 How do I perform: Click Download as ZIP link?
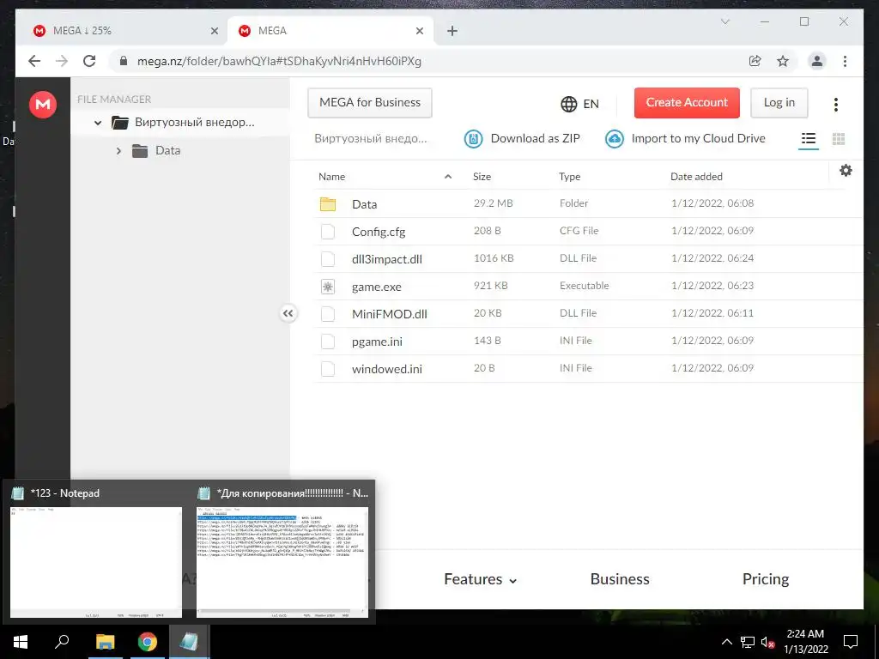536,138
